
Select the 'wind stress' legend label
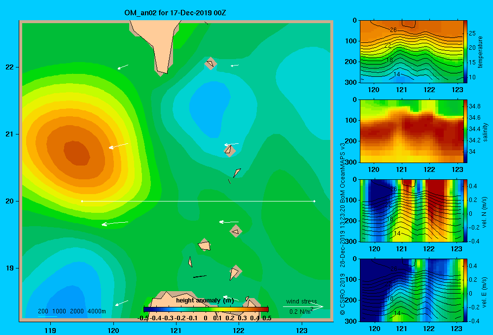tap(301, 301)
